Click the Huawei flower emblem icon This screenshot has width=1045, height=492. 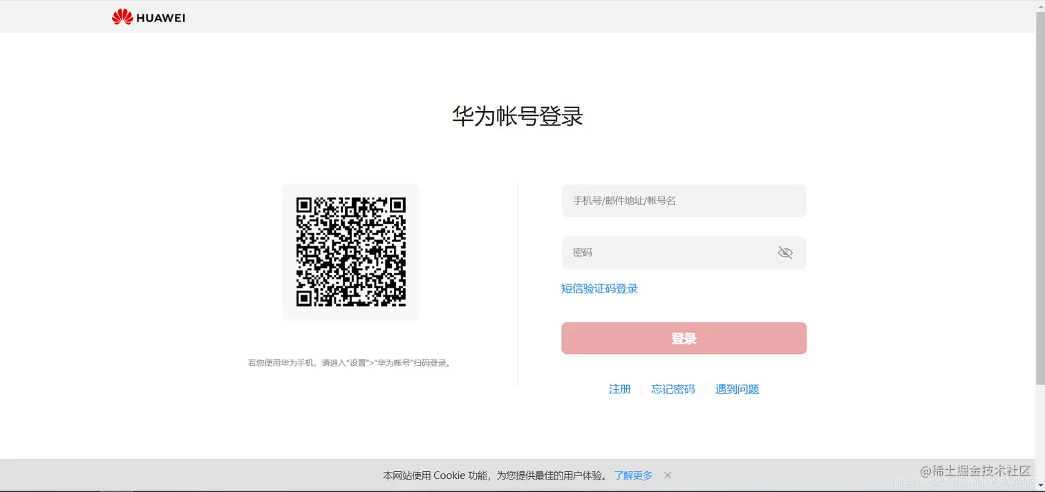pos(121,17)
